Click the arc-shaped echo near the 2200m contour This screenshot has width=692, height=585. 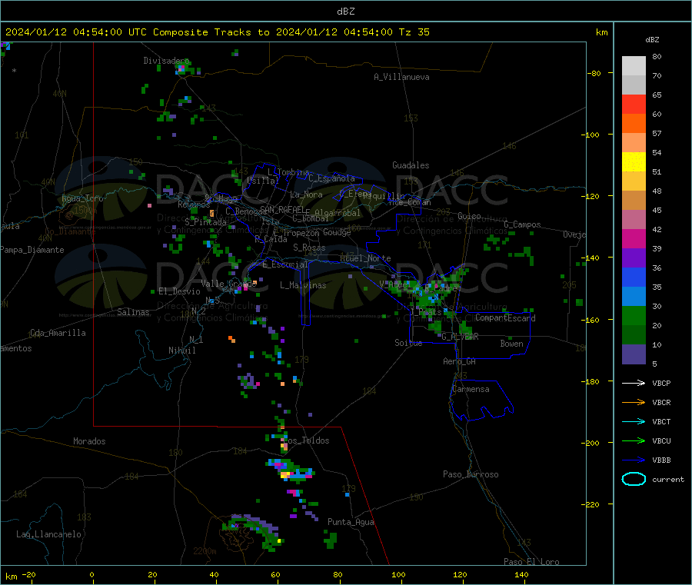tap(252, 532)
